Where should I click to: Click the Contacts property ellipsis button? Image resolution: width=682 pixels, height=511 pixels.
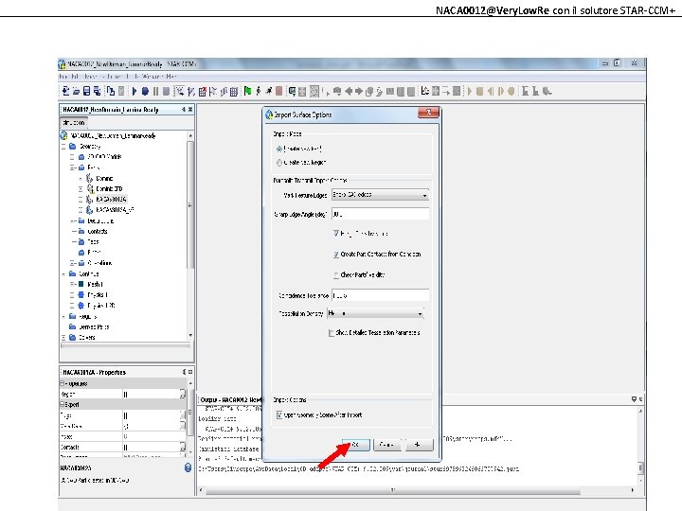[x=183, y=447]
